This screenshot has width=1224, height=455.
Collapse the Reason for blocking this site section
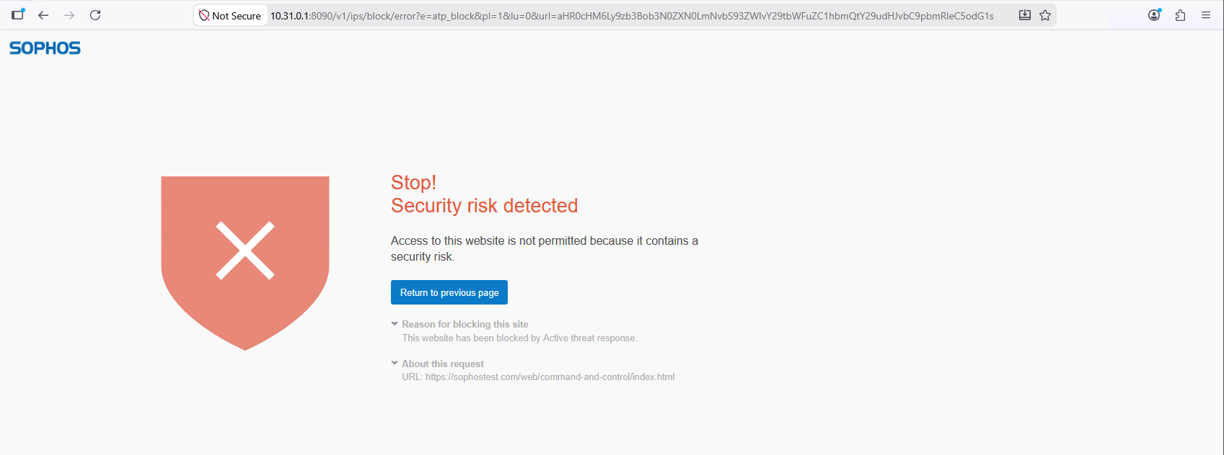click(x=465, y=324)
